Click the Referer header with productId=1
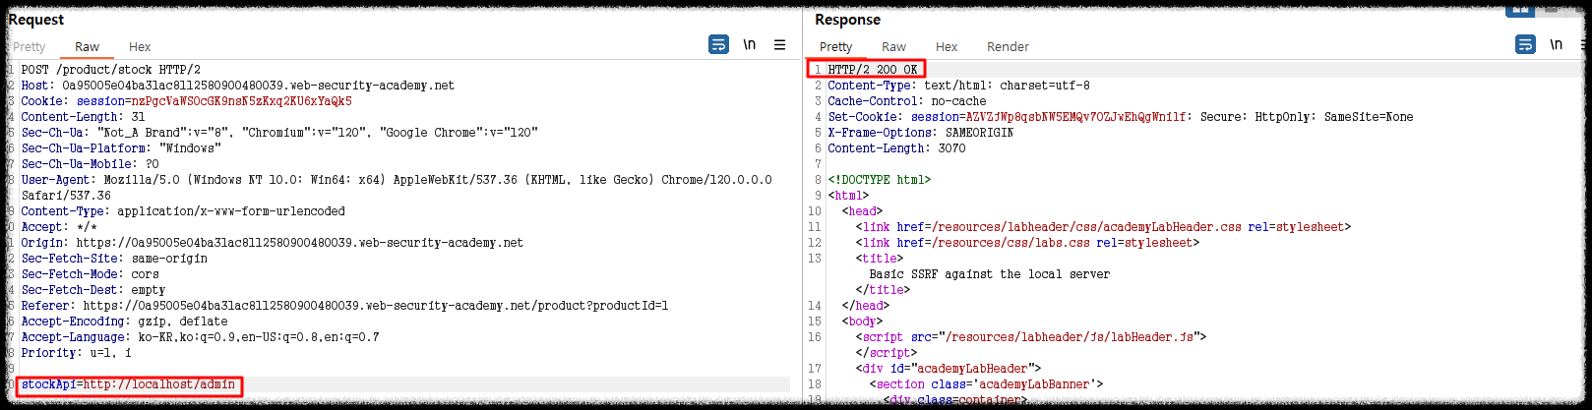 pos(344,306)
